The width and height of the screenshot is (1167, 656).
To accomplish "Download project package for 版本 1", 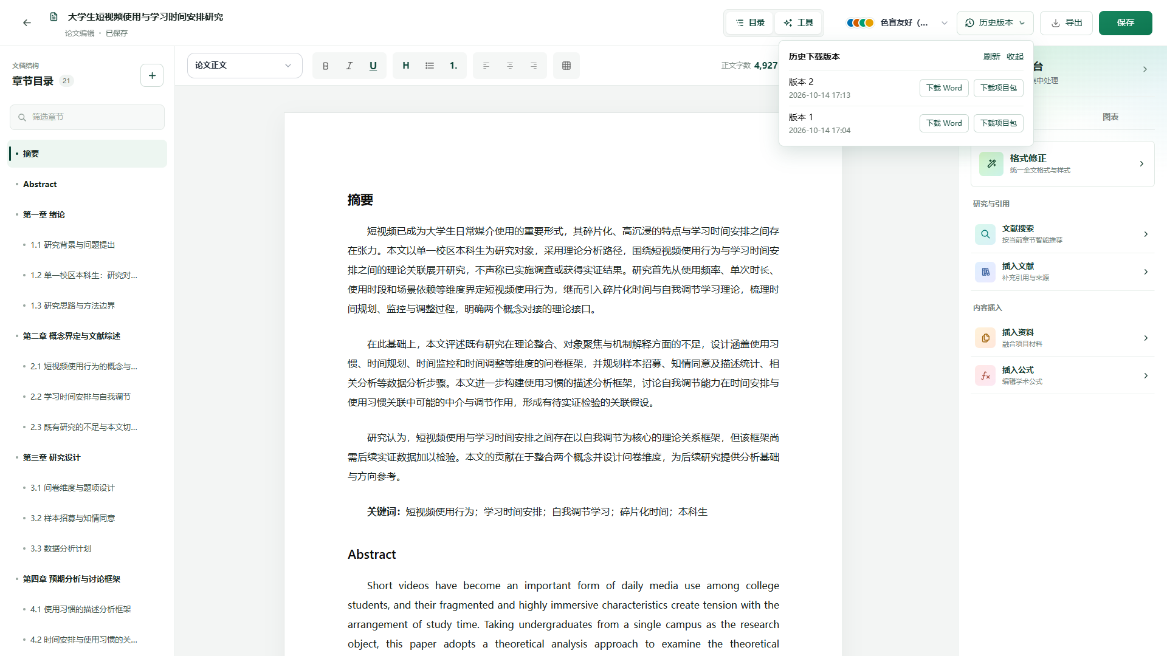I will coord(998,123).
